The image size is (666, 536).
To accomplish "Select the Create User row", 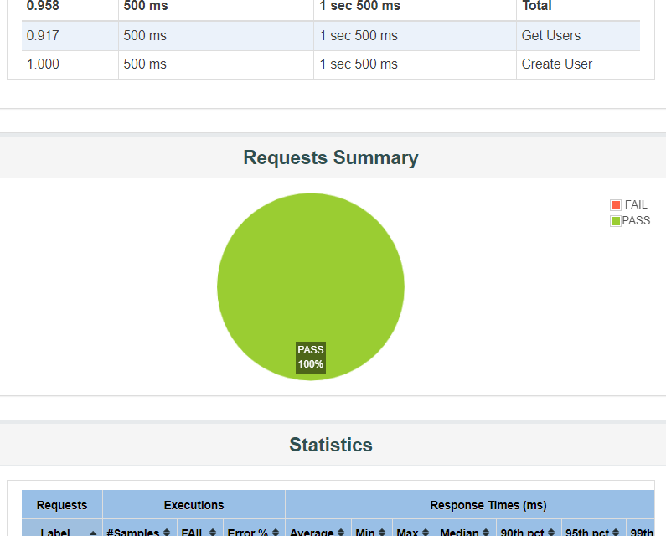I will point(331,64).
